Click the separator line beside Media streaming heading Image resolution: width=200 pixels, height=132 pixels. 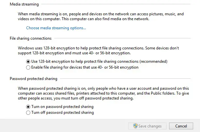[116, 4]
